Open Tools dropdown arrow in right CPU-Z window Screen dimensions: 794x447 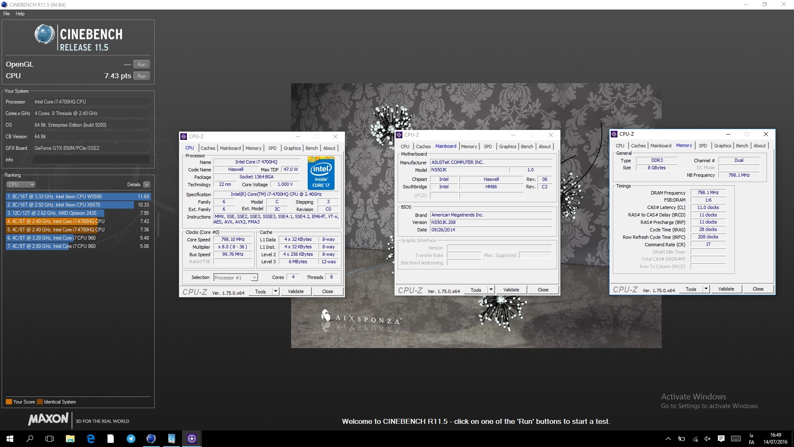(706, 289)
